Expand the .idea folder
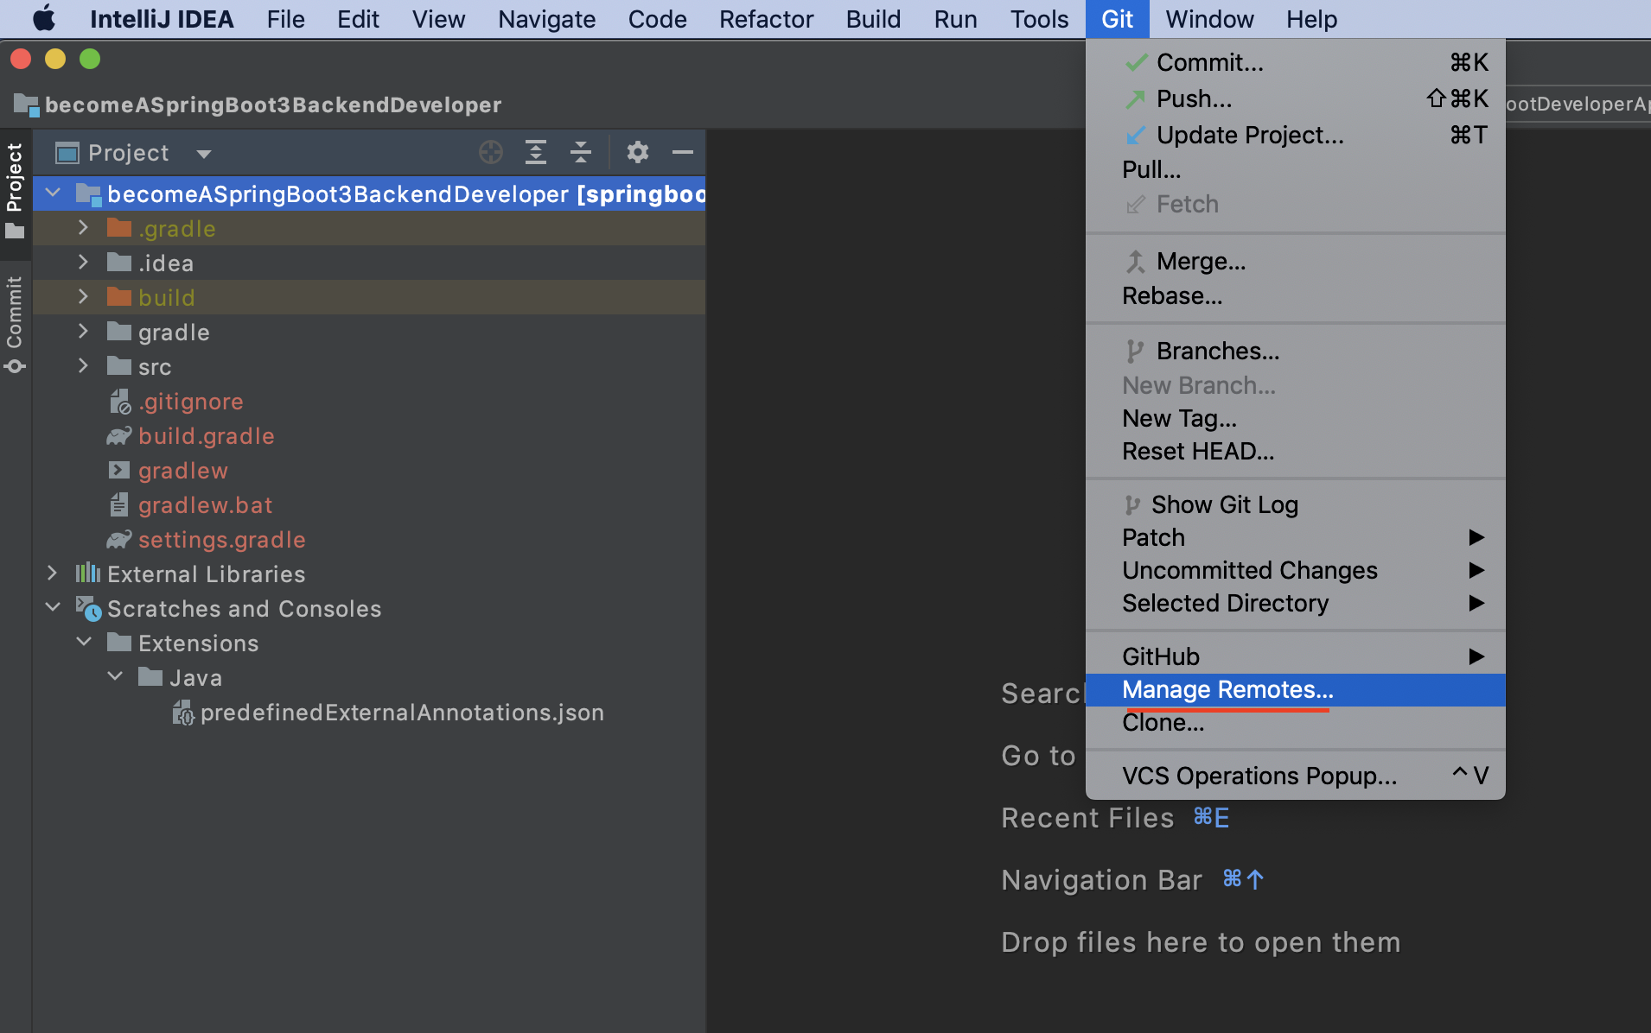1651x1033 pixels. coord(83,262)
